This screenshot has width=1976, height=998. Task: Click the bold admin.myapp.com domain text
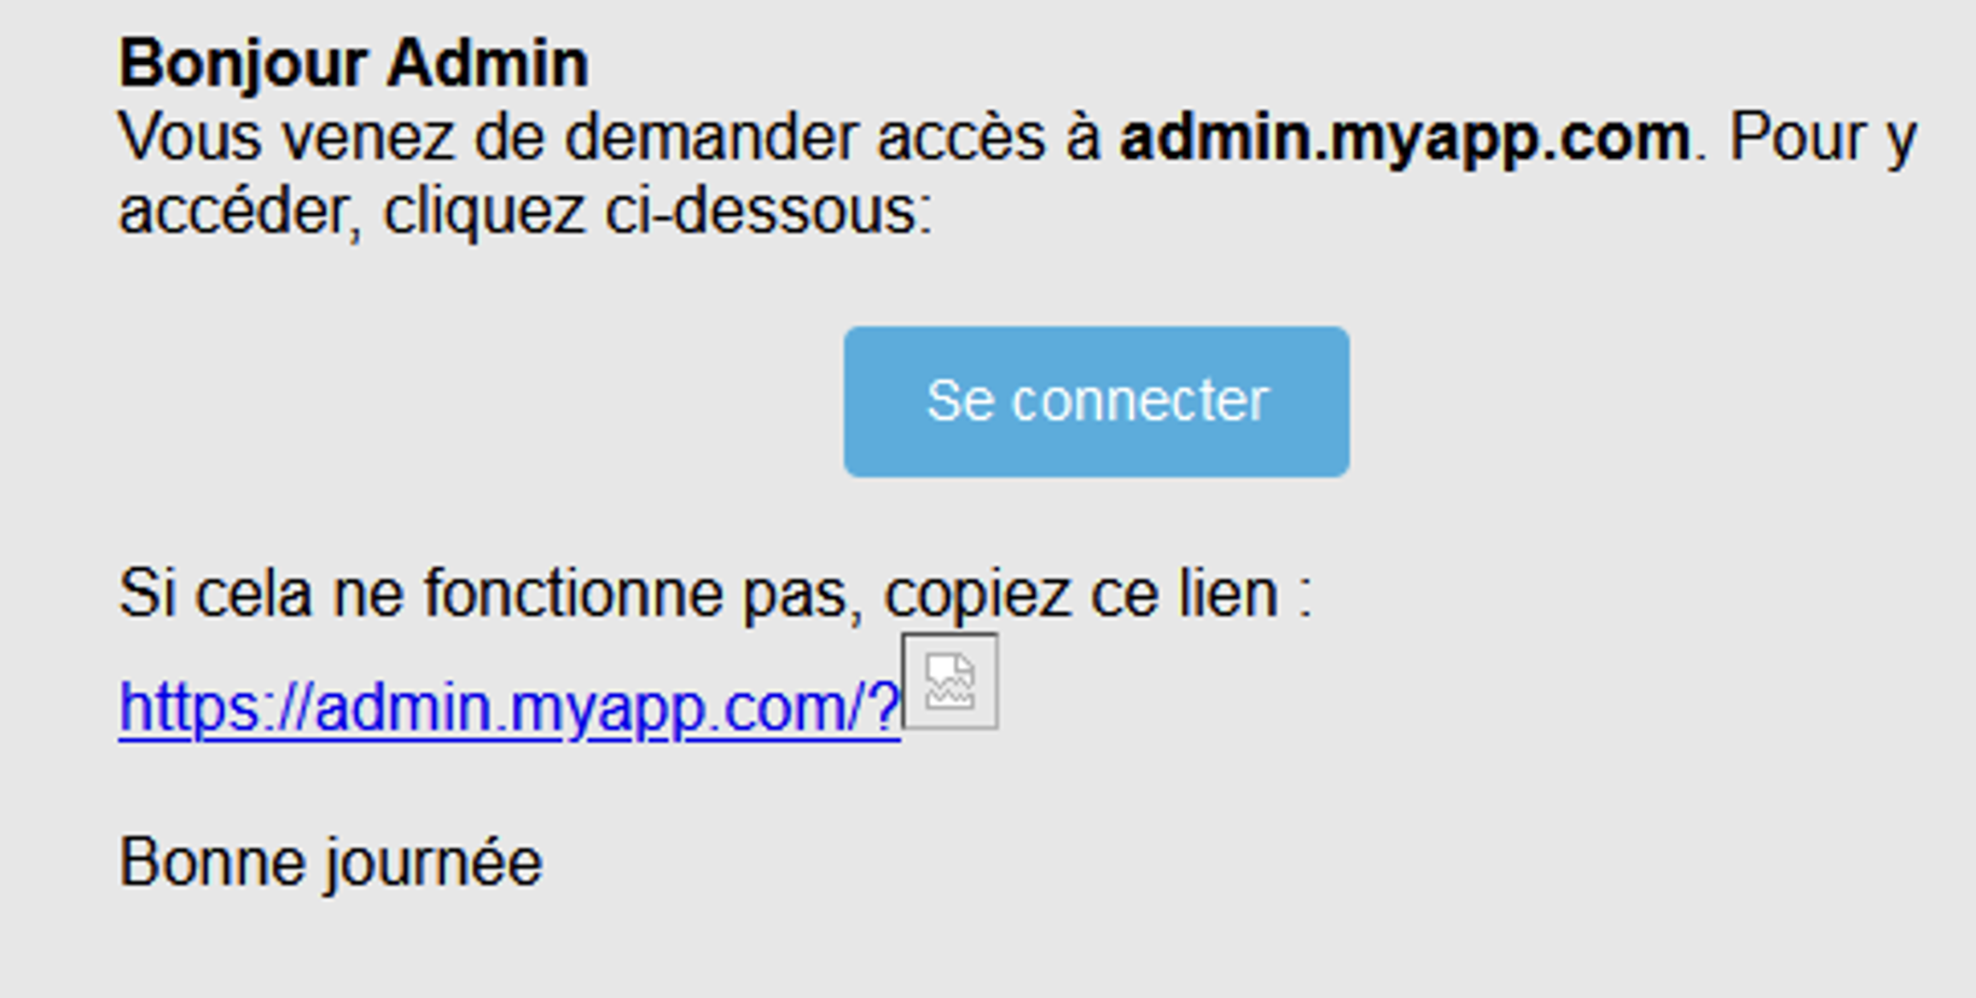tap(1405, 137)
